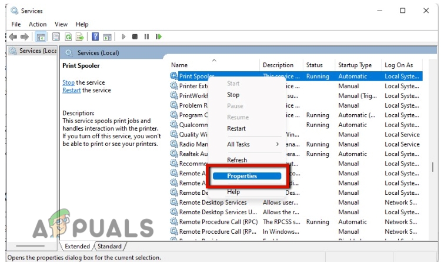Choose Stop in the context menu
This screenshot has height=269, width=441.
pos(233,95)
